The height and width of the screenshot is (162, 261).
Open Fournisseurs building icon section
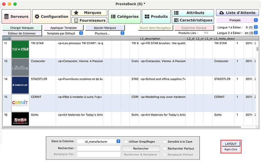(x=76, y=21)
